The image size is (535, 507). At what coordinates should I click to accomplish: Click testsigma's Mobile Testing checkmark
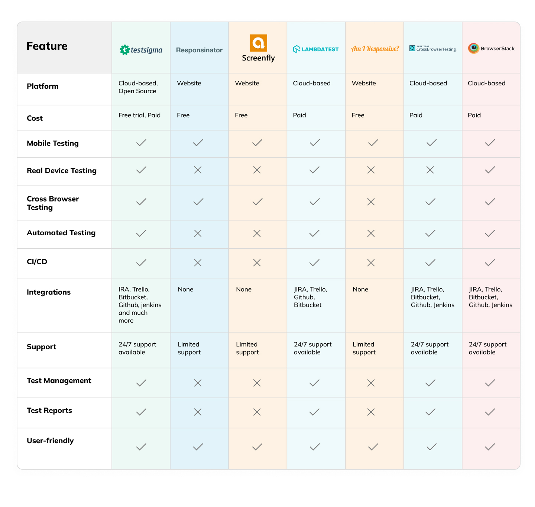[x=141, y=143]
